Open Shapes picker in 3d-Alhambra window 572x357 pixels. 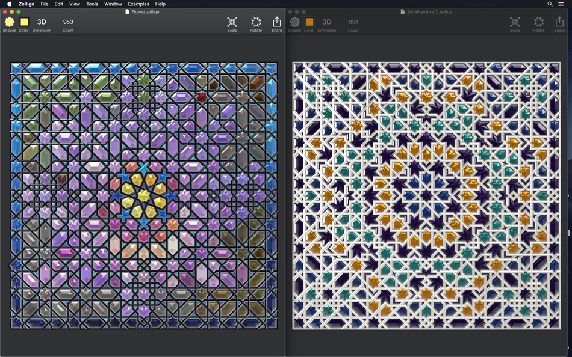pos(294,22)
